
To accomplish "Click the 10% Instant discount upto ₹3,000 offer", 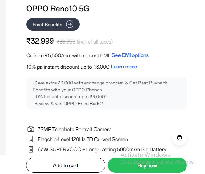I will (70, 97).
